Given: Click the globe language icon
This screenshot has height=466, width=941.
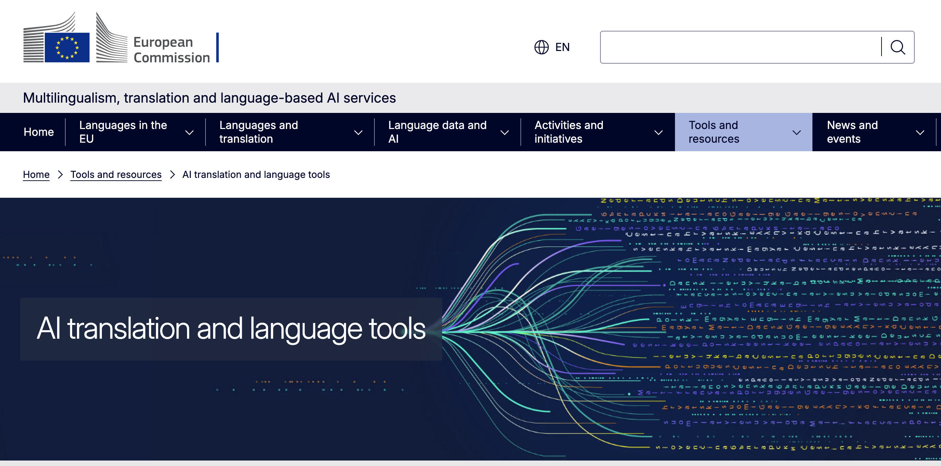Looking at the screenshot, I should click(541, 47).
